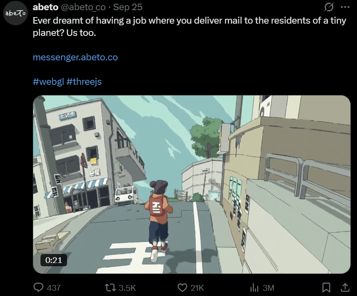Image resolution: width=357 pixels, height=296 pixels.
Task: Open the share upload arrow icon
Action: (x=345, y=287)
